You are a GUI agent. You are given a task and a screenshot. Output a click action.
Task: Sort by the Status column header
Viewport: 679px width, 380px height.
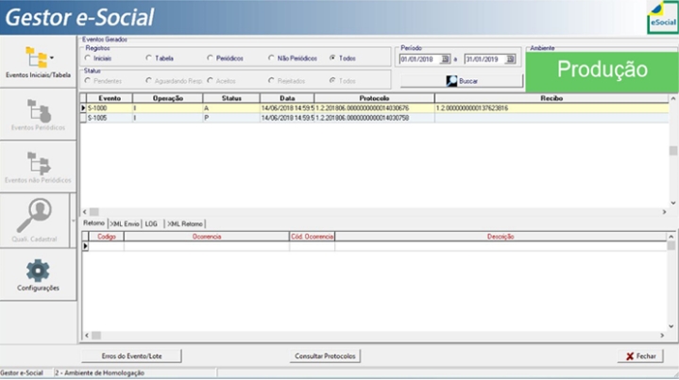[231, 98]
